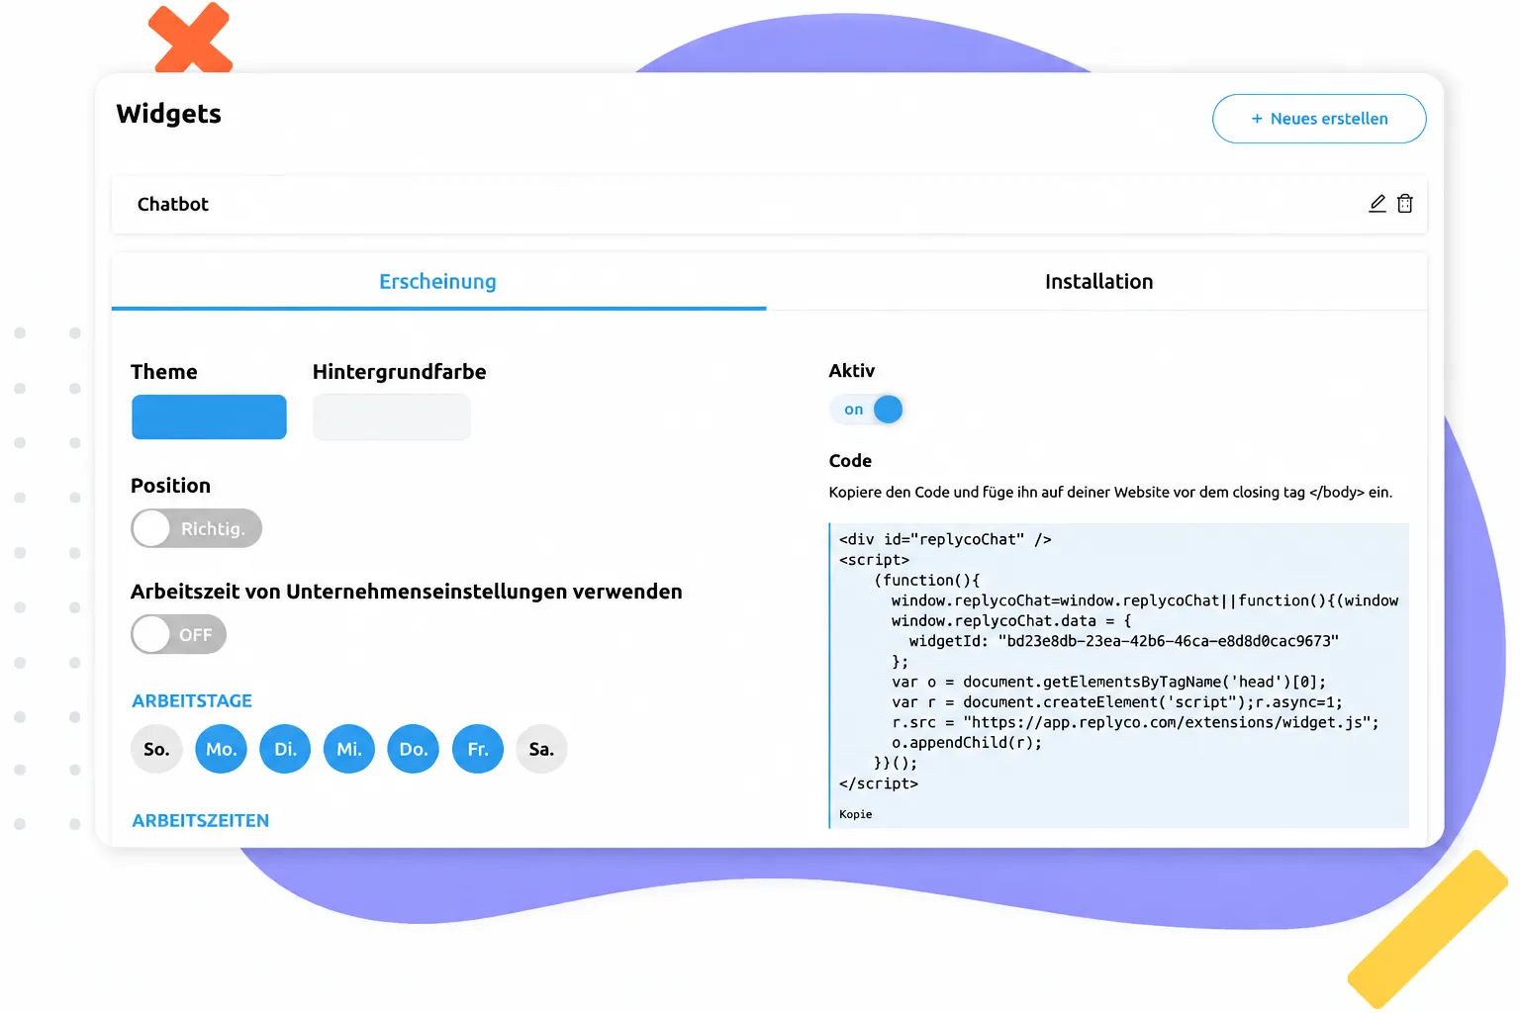Screen dimensions: 1520x1013
Task: Toggle Thursday (Do.) workday
Action: pos(414,749)
